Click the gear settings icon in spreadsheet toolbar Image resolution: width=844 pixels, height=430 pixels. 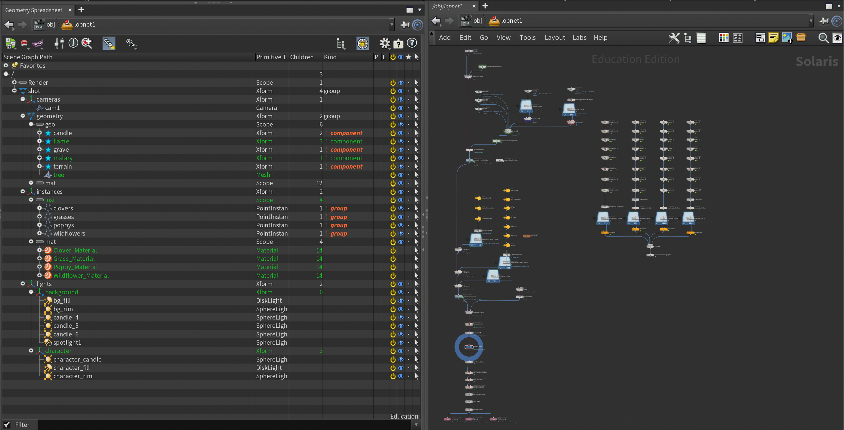pos(384,43)
